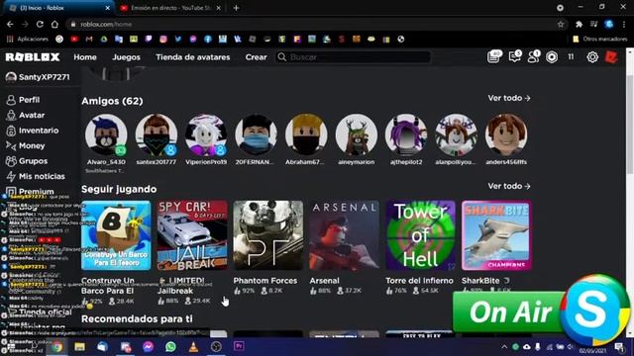
Task: Click the Robux currency icon
Action: [552, 57]
